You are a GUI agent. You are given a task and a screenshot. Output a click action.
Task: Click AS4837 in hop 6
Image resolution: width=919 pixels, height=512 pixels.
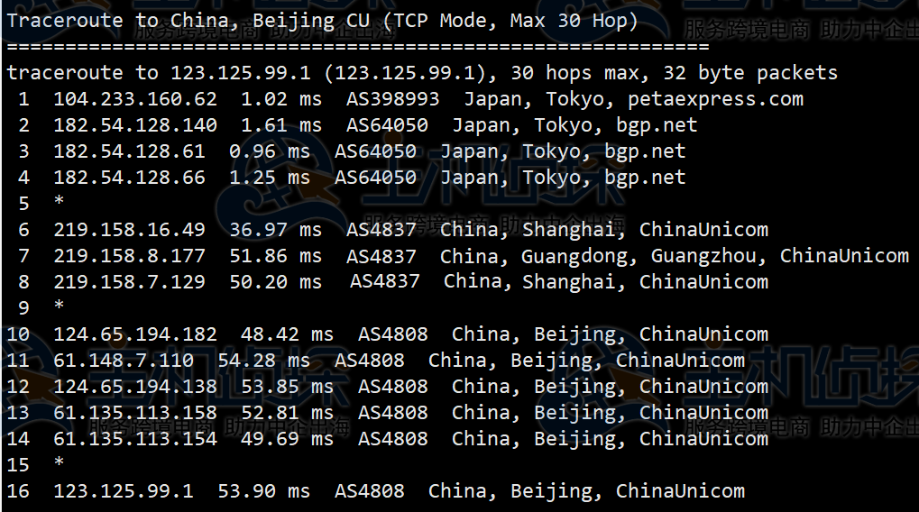[x=381, y=230]
